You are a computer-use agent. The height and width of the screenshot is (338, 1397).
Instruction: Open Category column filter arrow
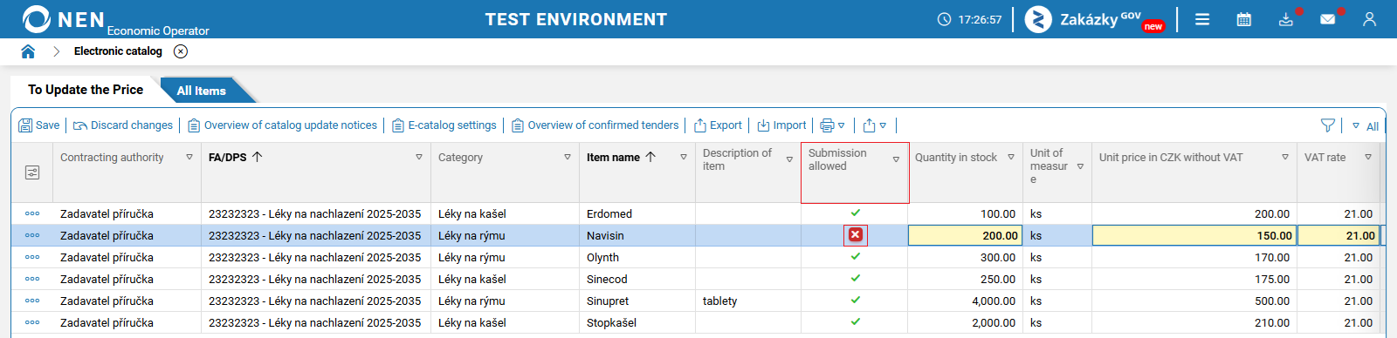point(568,157)
